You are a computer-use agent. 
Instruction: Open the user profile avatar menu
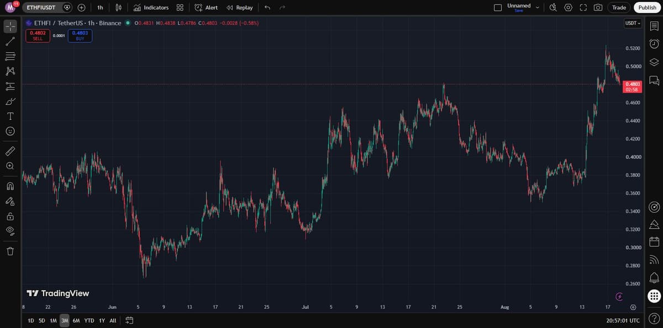(10, 7)
